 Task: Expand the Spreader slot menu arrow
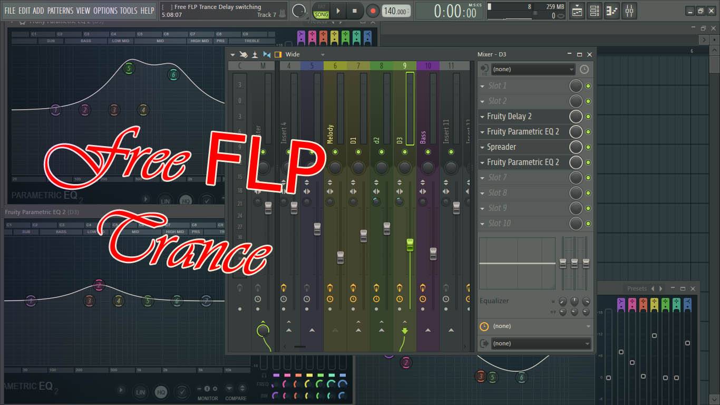482,147
